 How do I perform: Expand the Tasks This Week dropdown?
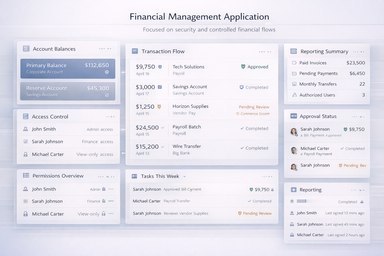coord(184,176)
